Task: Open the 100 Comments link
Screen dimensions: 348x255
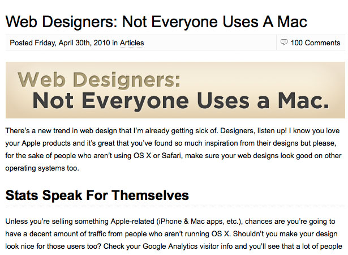Action: 315,42
